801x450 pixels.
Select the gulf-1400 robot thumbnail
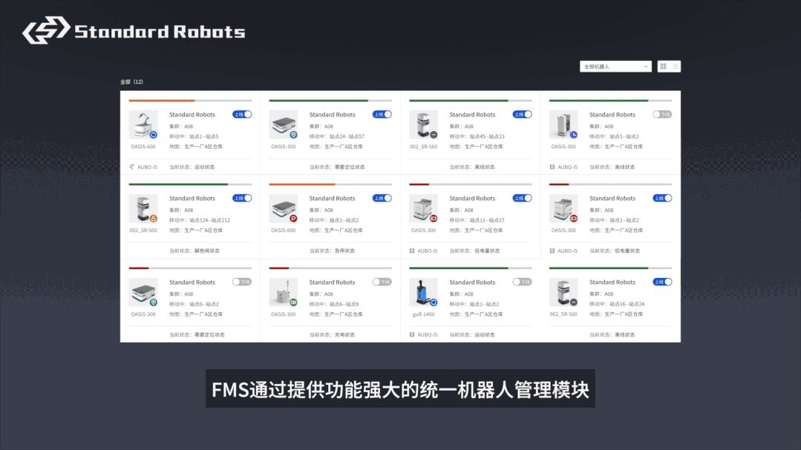(422, 292)
